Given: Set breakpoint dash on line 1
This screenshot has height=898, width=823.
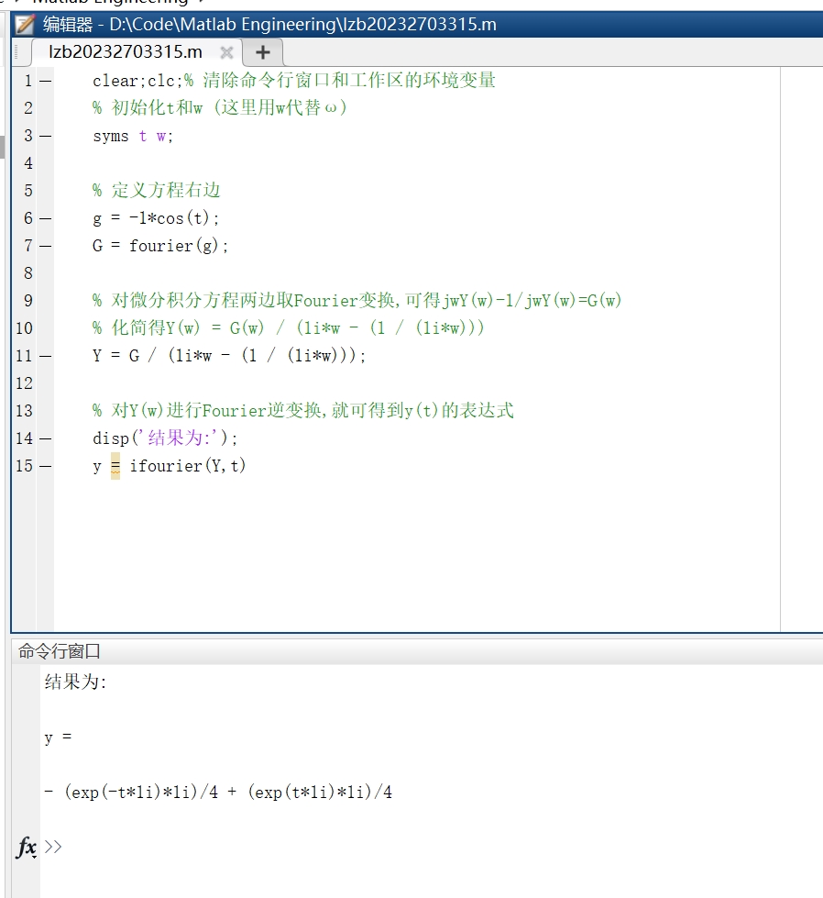Looking at the screenshot, I should [45, 82].
